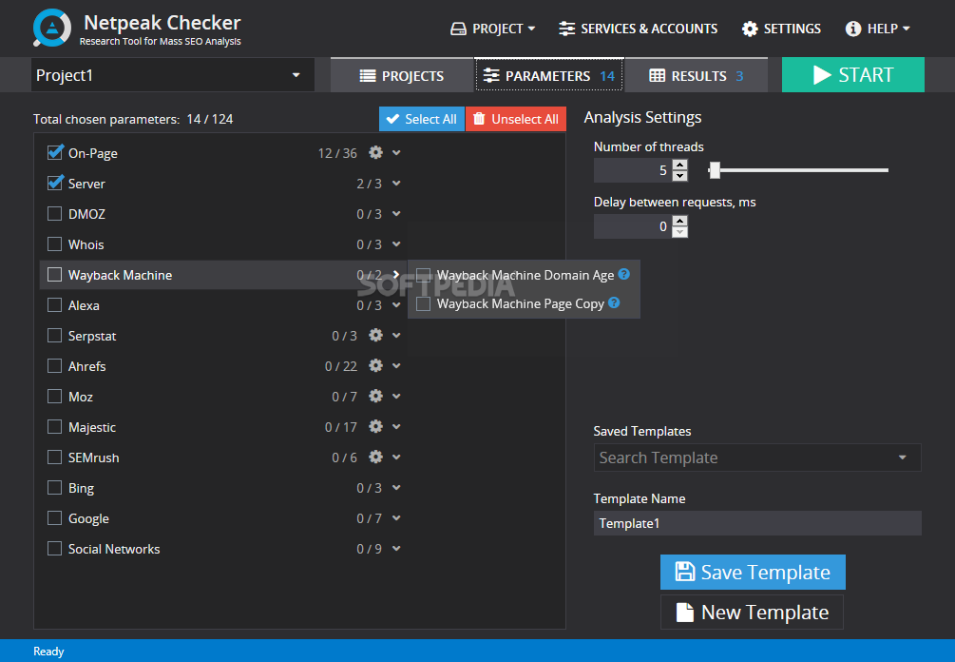Tick the Social Networks checkbox

tap(55, 549)
